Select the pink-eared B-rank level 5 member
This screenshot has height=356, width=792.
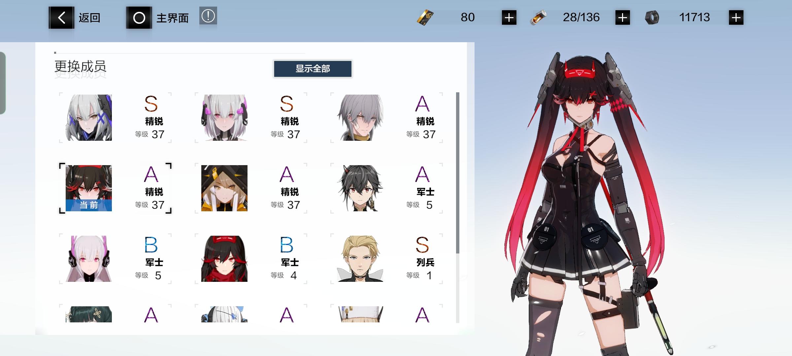pyautogui.click(x=89, y=259)
